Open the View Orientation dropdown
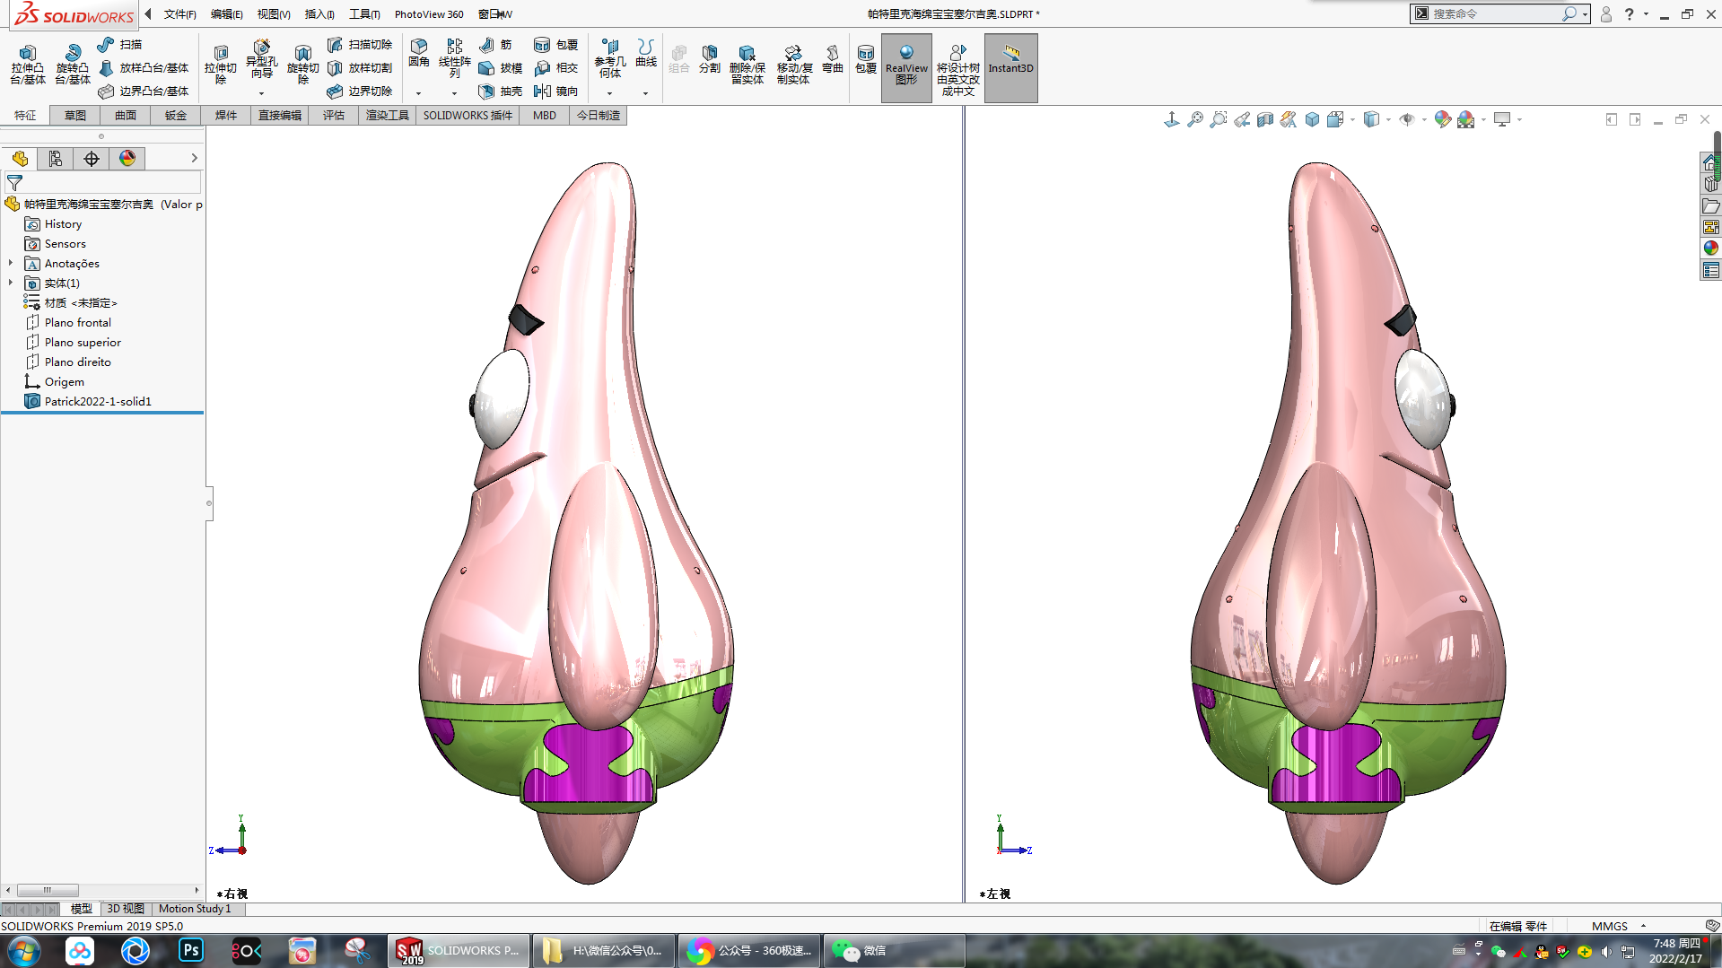This screenshot has width=1722, height=968. [1352, 119]
